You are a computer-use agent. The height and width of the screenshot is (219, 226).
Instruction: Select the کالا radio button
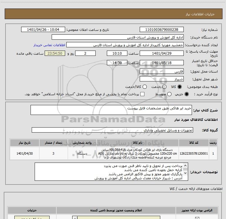(180, 87)
